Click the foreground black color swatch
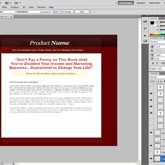This screenshot has width=165, height=165. pyautogui.click(x=152, y=23)
